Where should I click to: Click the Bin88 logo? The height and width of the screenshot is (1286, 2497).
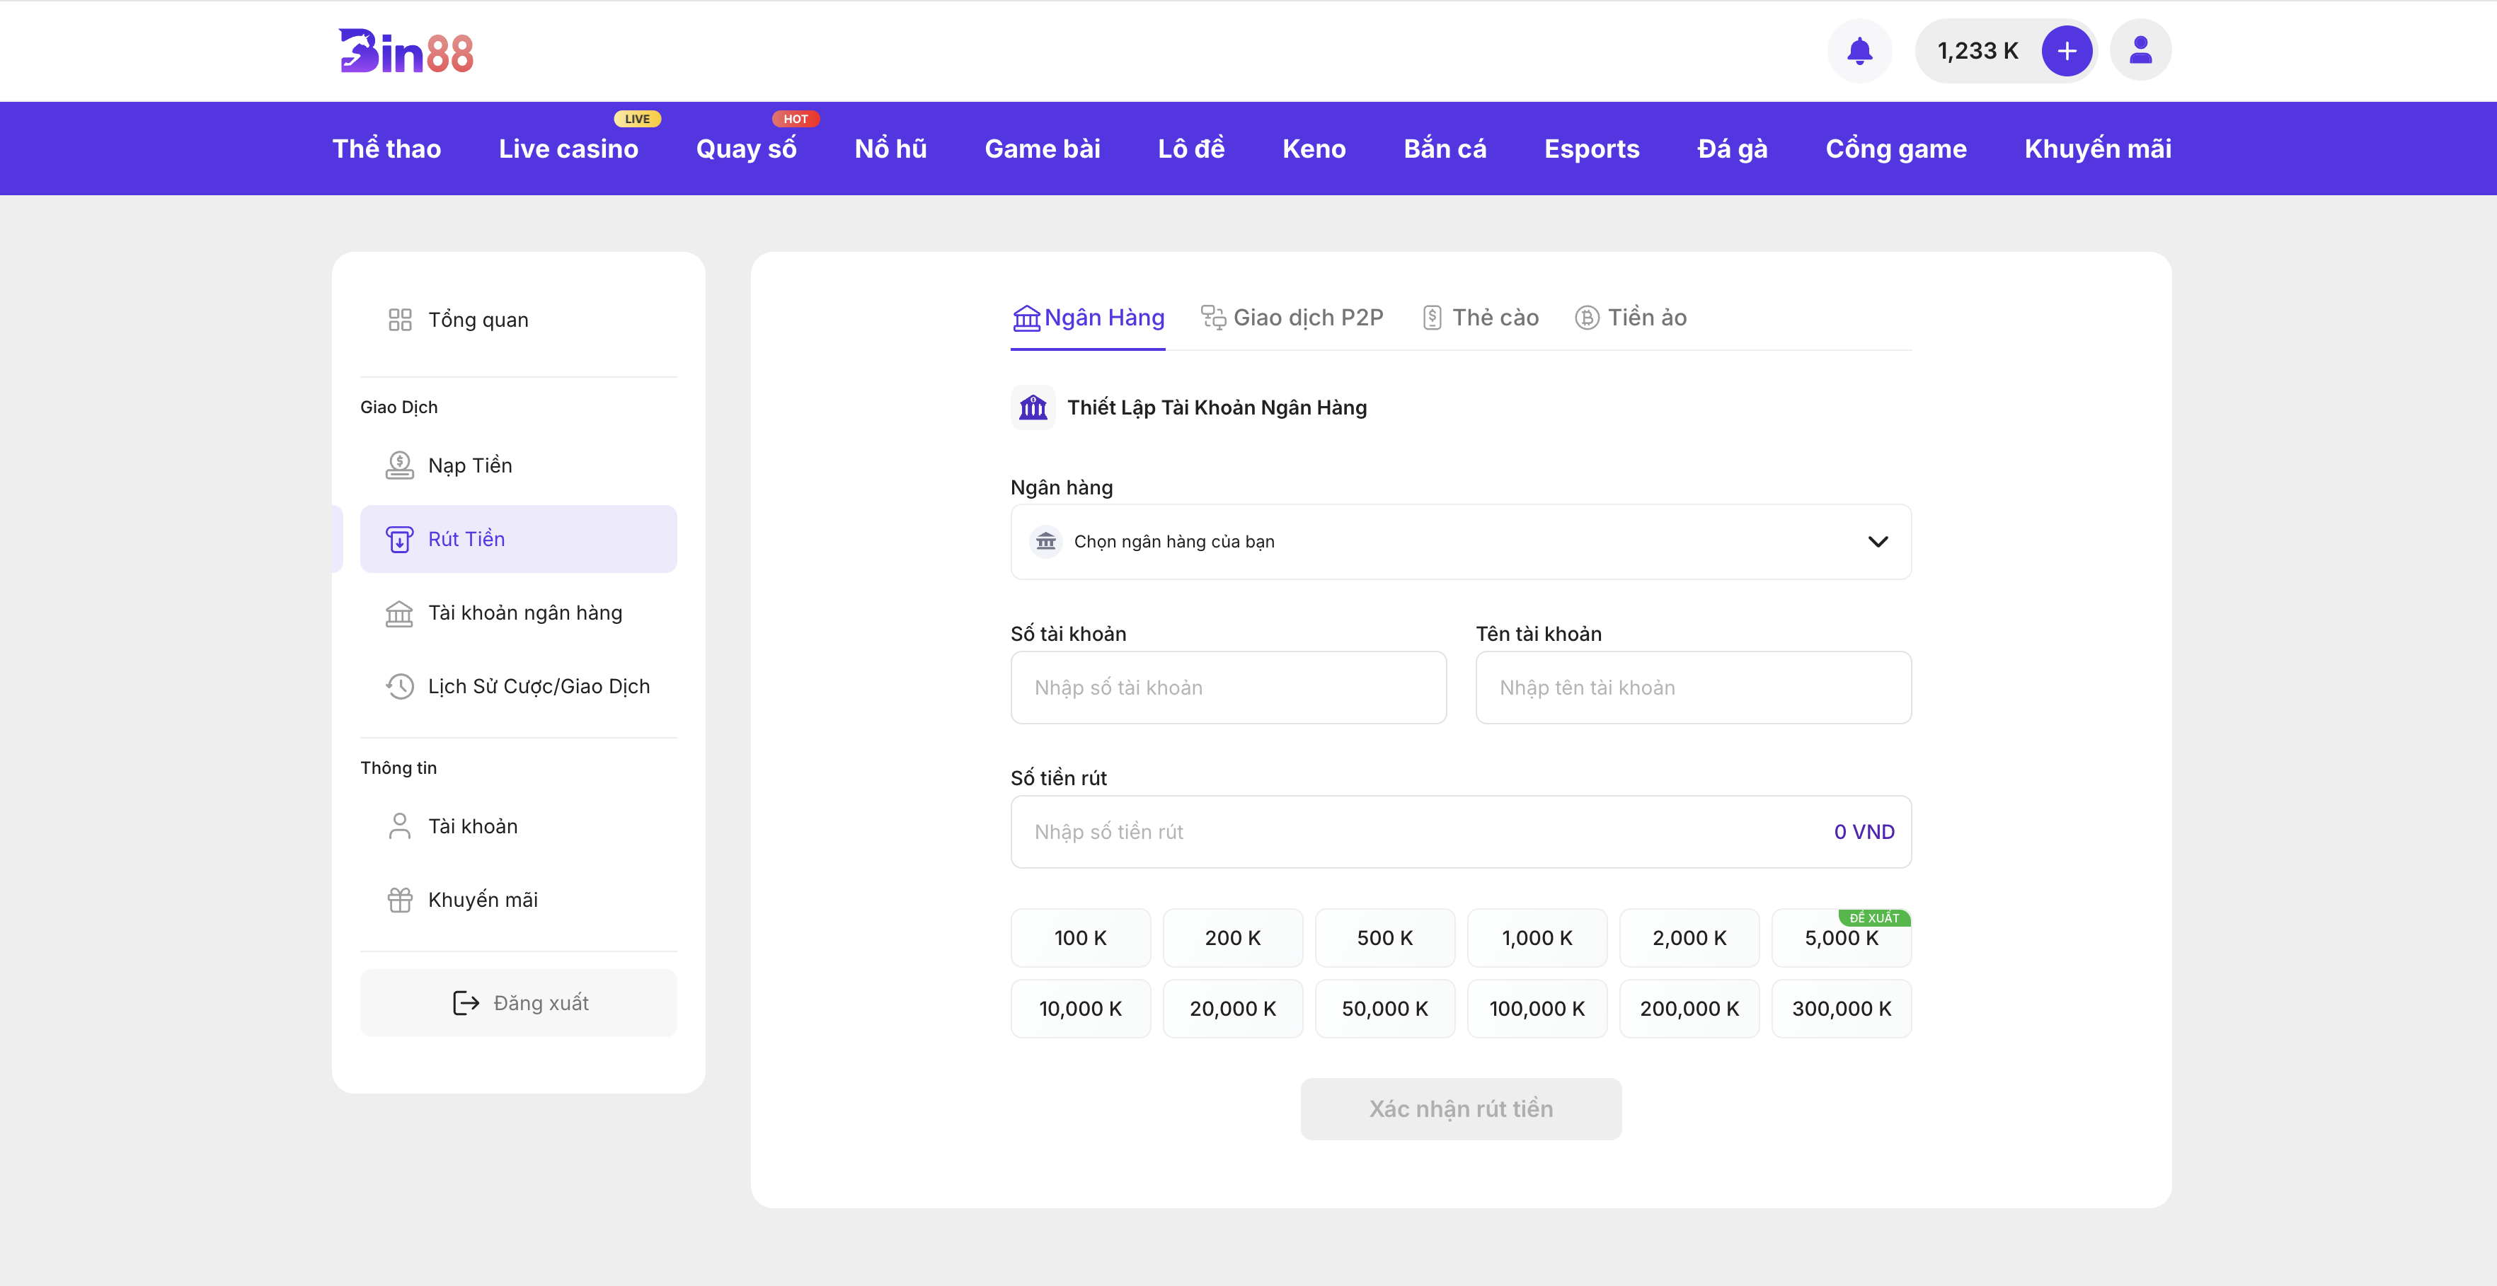[405, 52]
